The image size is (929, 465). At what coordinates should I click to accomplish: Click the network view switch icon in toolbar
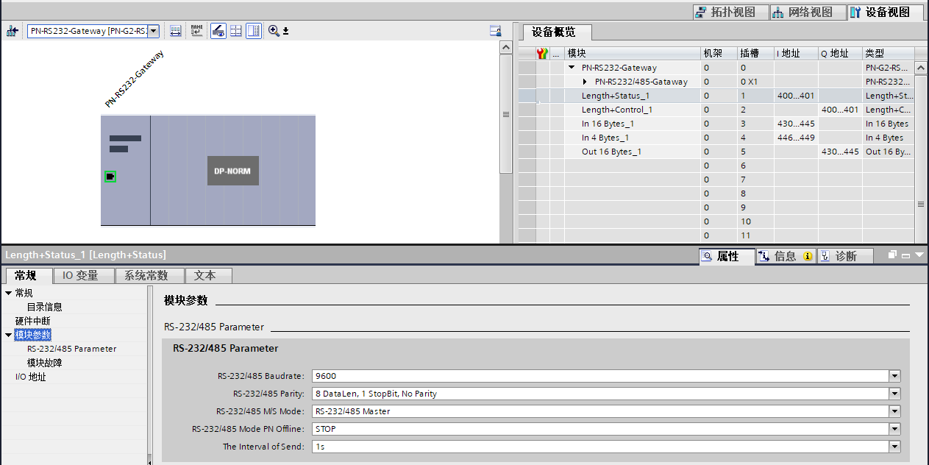click(x=12, y=31)
